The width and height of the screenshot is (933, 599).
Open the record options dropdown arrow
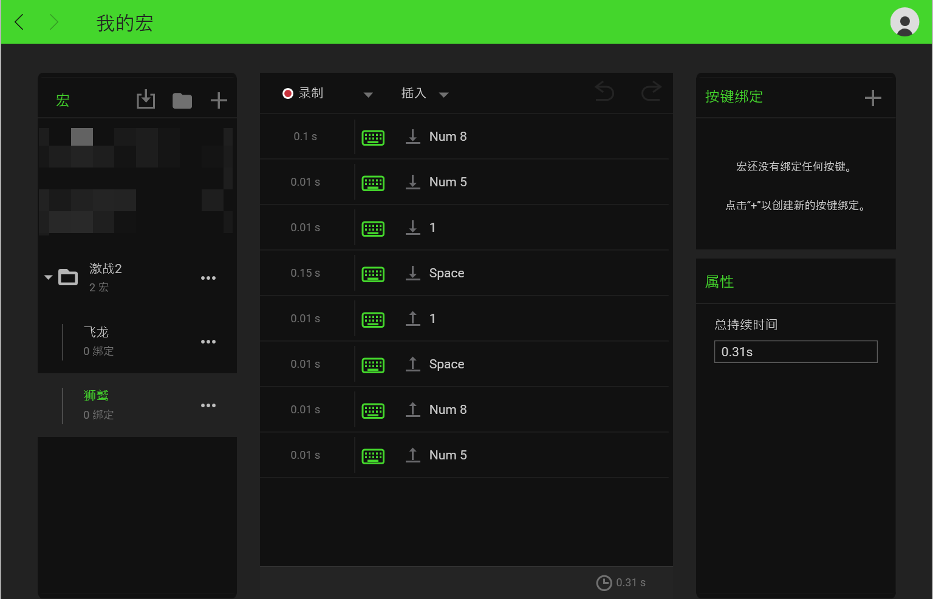(368, 95)
